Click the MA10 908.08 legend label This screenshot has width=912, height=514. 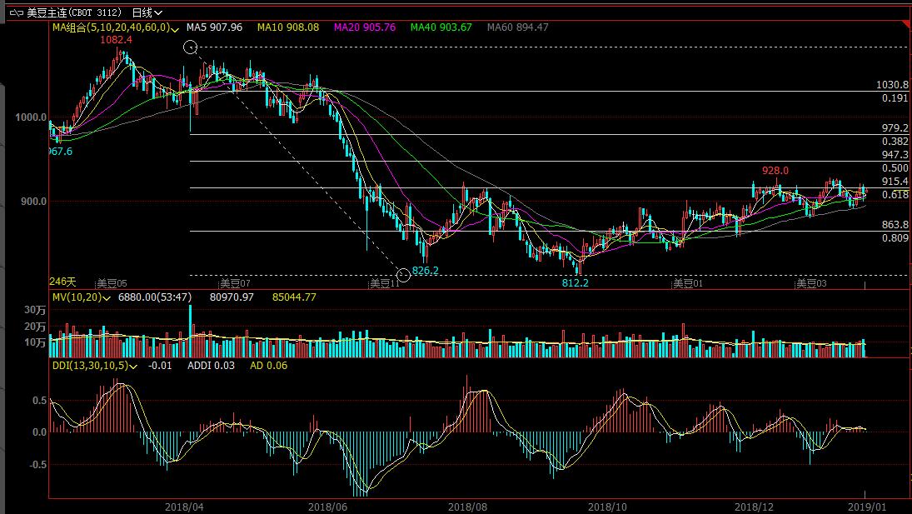point(287,27)
